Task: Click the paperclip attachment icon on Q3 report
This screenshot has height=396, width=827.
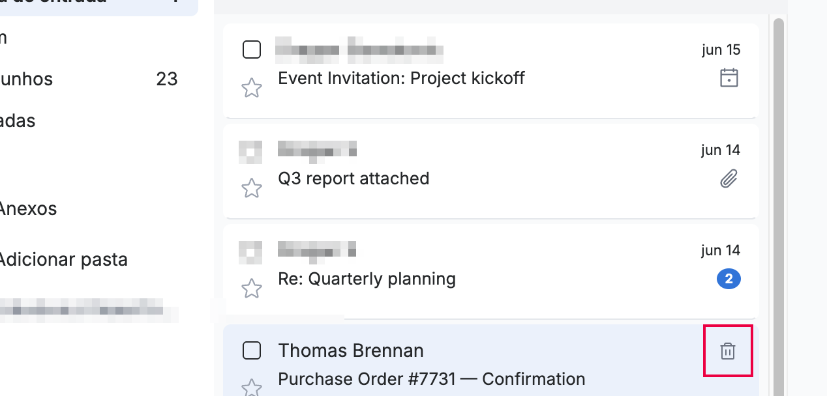Action: tap(729, 178)
